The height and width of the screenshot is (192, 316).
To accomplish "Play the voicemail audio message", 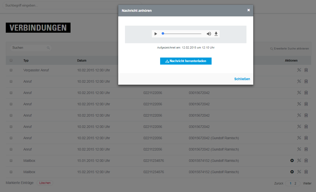I will (x=156, y=34).
